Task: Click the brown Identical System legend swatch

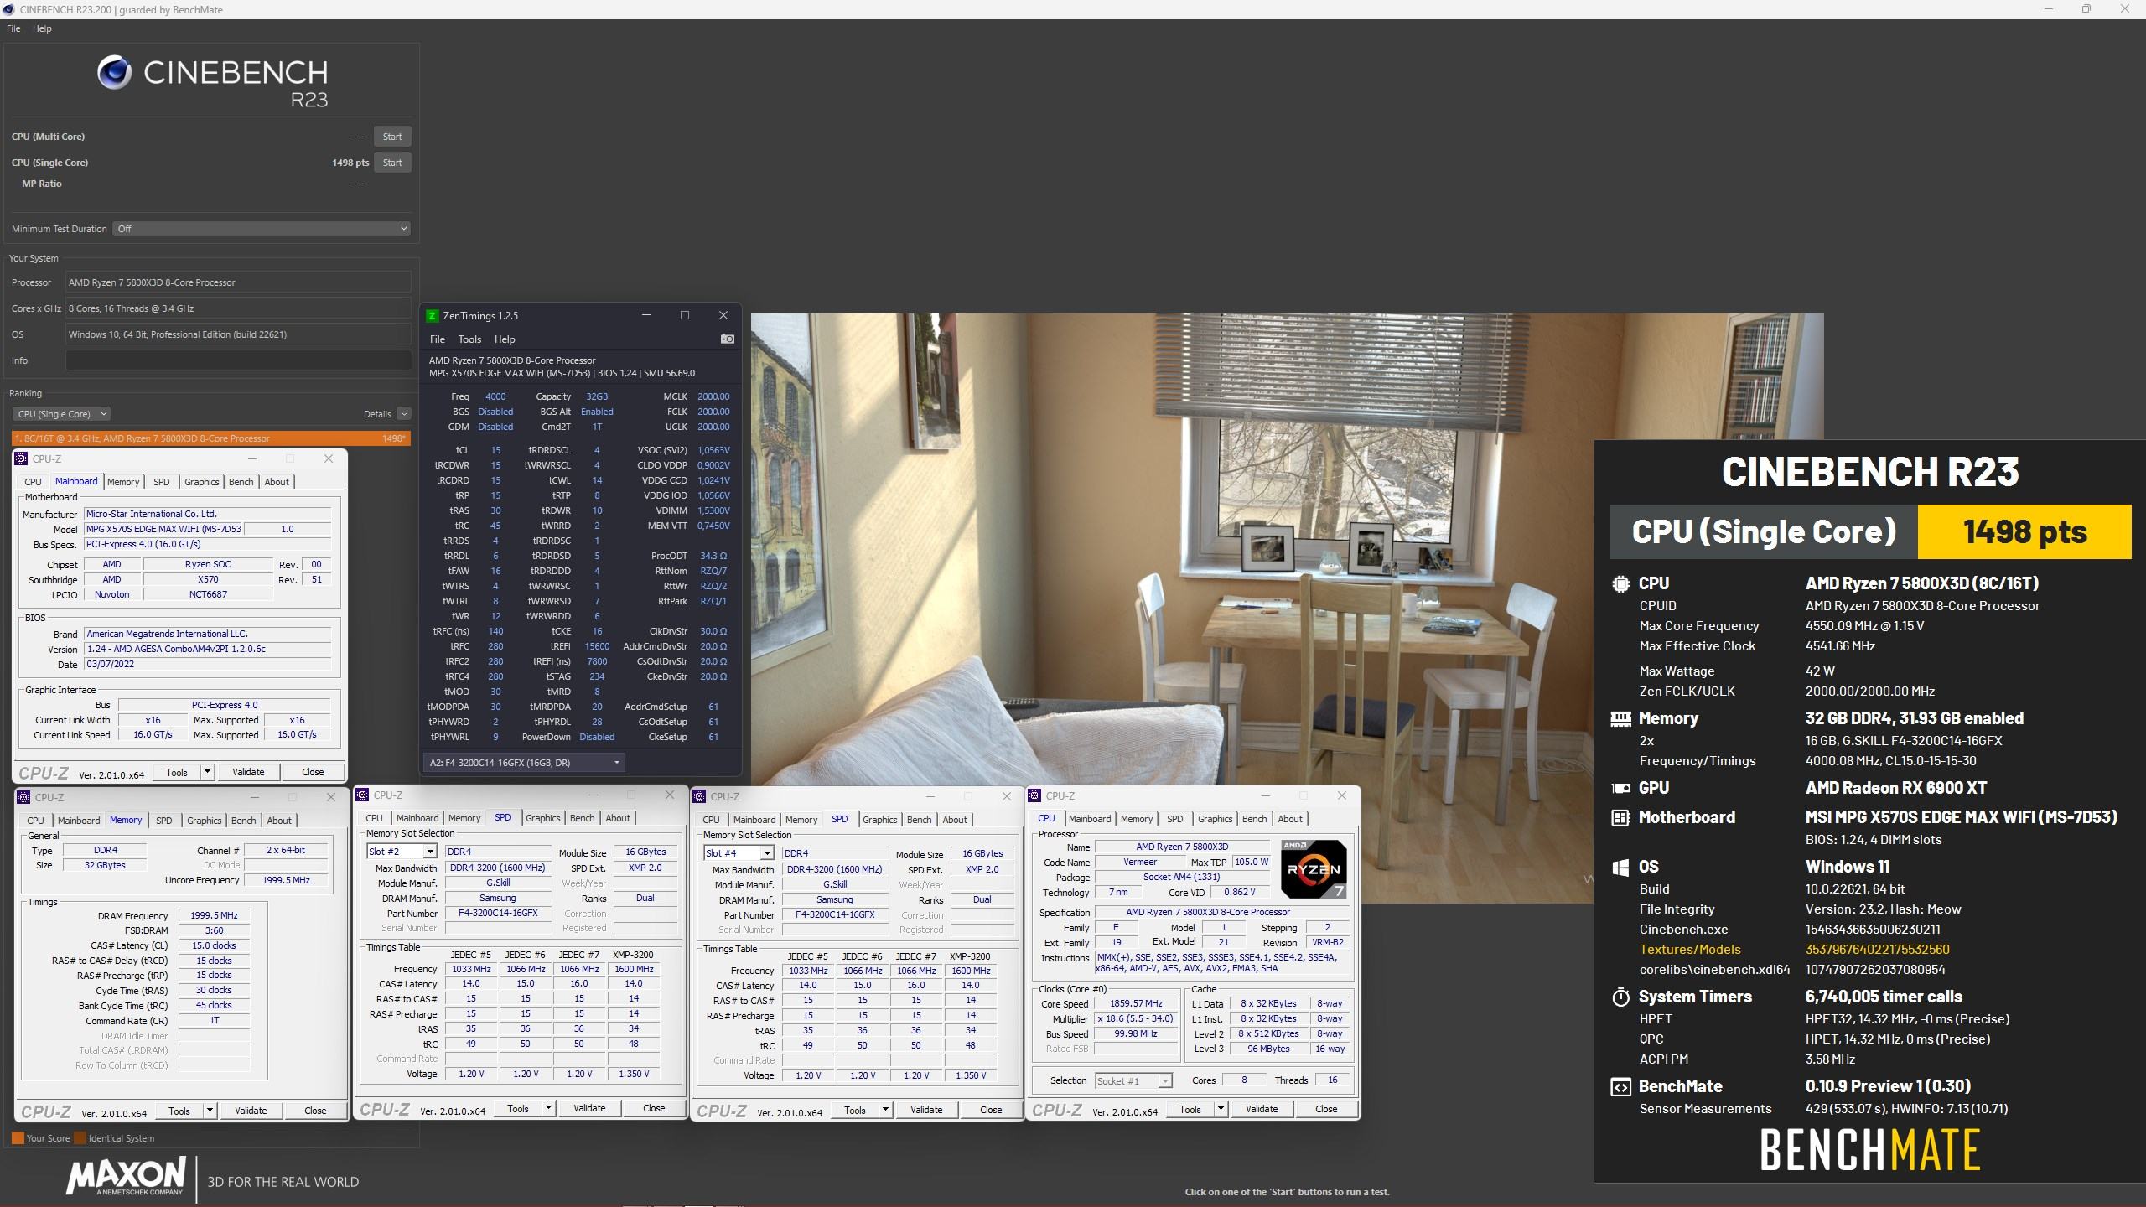Action: point(80,1138)
